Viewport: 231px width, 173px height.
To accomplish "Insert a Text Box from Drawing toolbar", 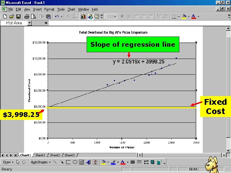I will pos(81,162).
